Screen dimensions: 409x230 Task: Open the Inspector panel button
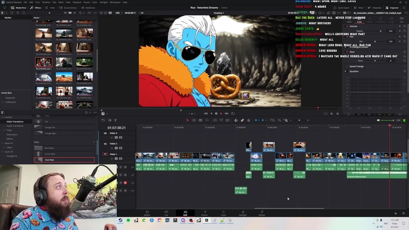[392, 8]
